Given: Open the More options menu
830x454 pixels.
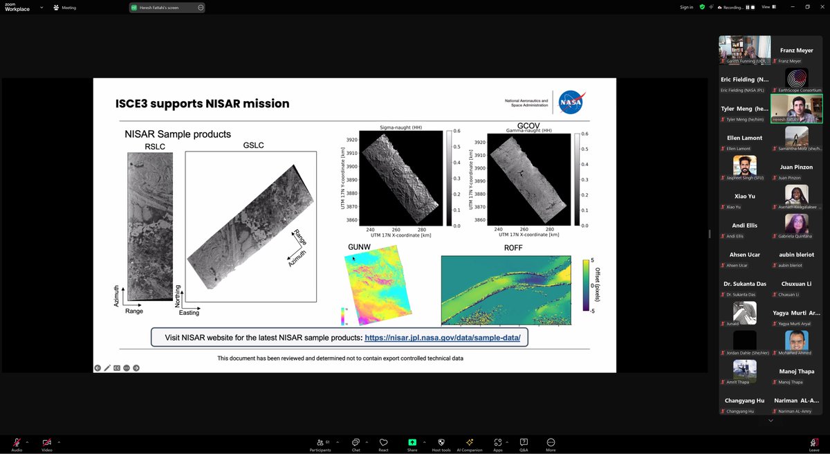Looking at the screenshot, I should 551,444.
